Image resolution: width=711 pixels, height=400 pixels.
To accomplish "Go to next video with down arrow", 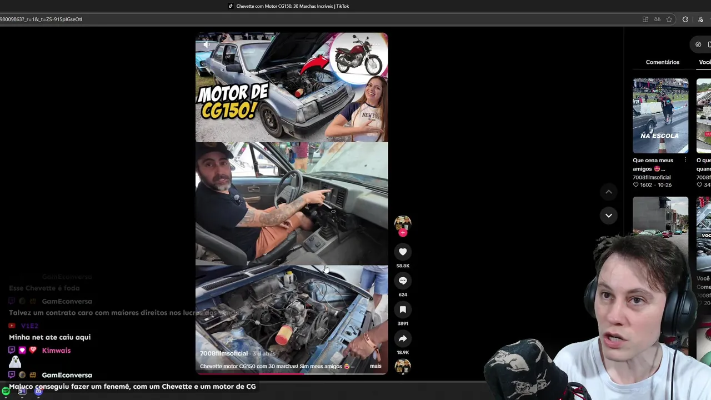I will [609, 216].
